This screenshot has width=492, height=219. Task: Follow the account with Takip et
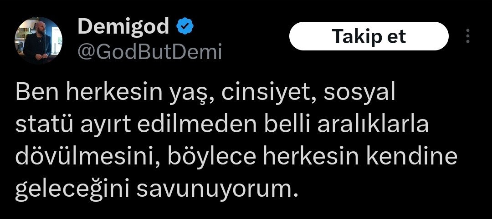pyautogui.click(x=369, y=36)
